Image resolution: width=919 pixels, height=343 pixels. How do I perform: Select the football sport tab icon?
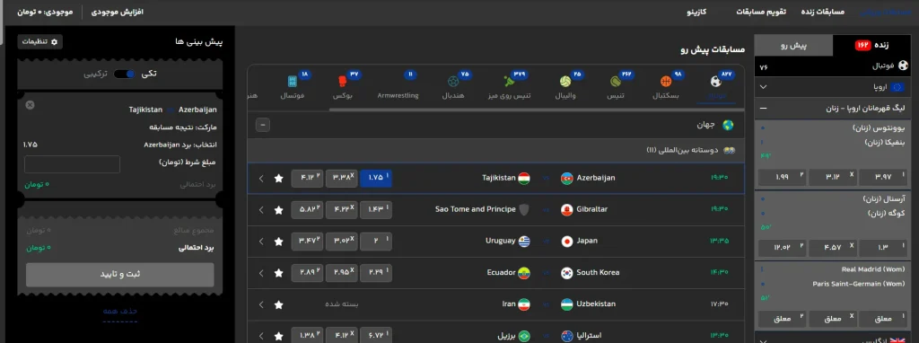[x=715, y=82]
